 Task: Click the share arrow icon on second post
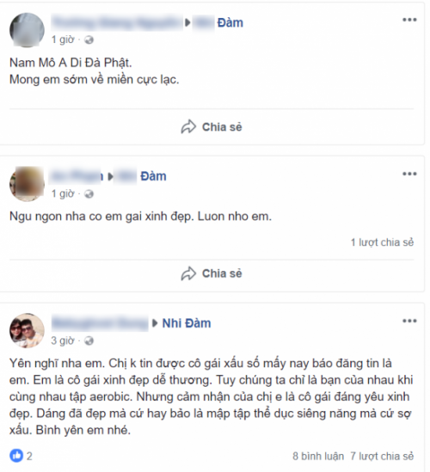coord(188,273)
